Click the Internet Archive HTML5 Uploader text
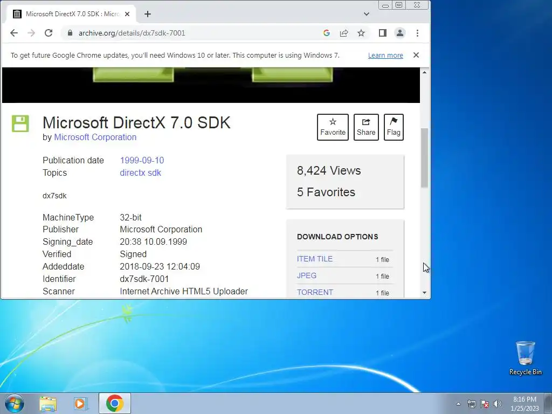 click(x=184, y=292)
